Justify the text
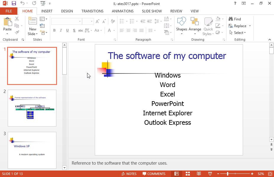274x177 pixels. tap(141, 30)
